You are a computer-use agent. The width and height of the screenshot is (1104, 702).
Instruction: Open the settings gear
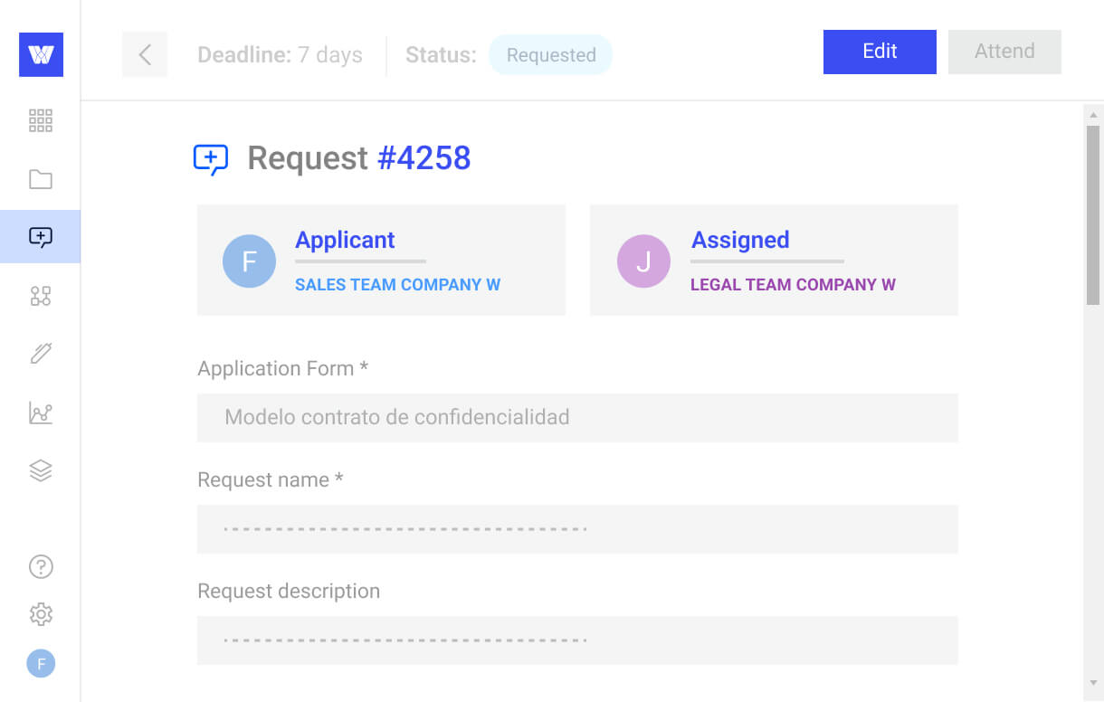tap(41, 614)
